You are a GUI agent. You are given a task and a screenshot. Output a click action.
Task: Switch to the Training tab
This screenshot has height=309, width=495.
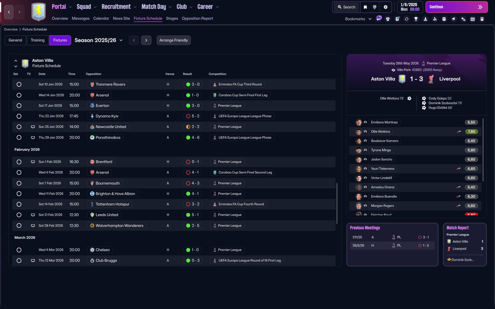(38, 40)
